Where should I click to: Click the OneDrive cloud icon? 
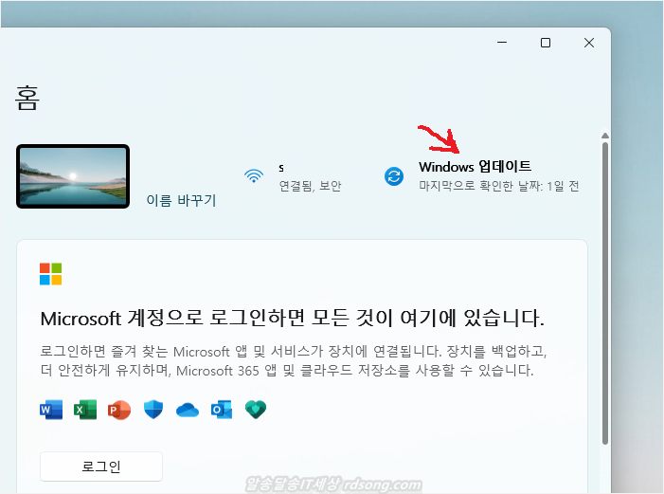point(188,410)
